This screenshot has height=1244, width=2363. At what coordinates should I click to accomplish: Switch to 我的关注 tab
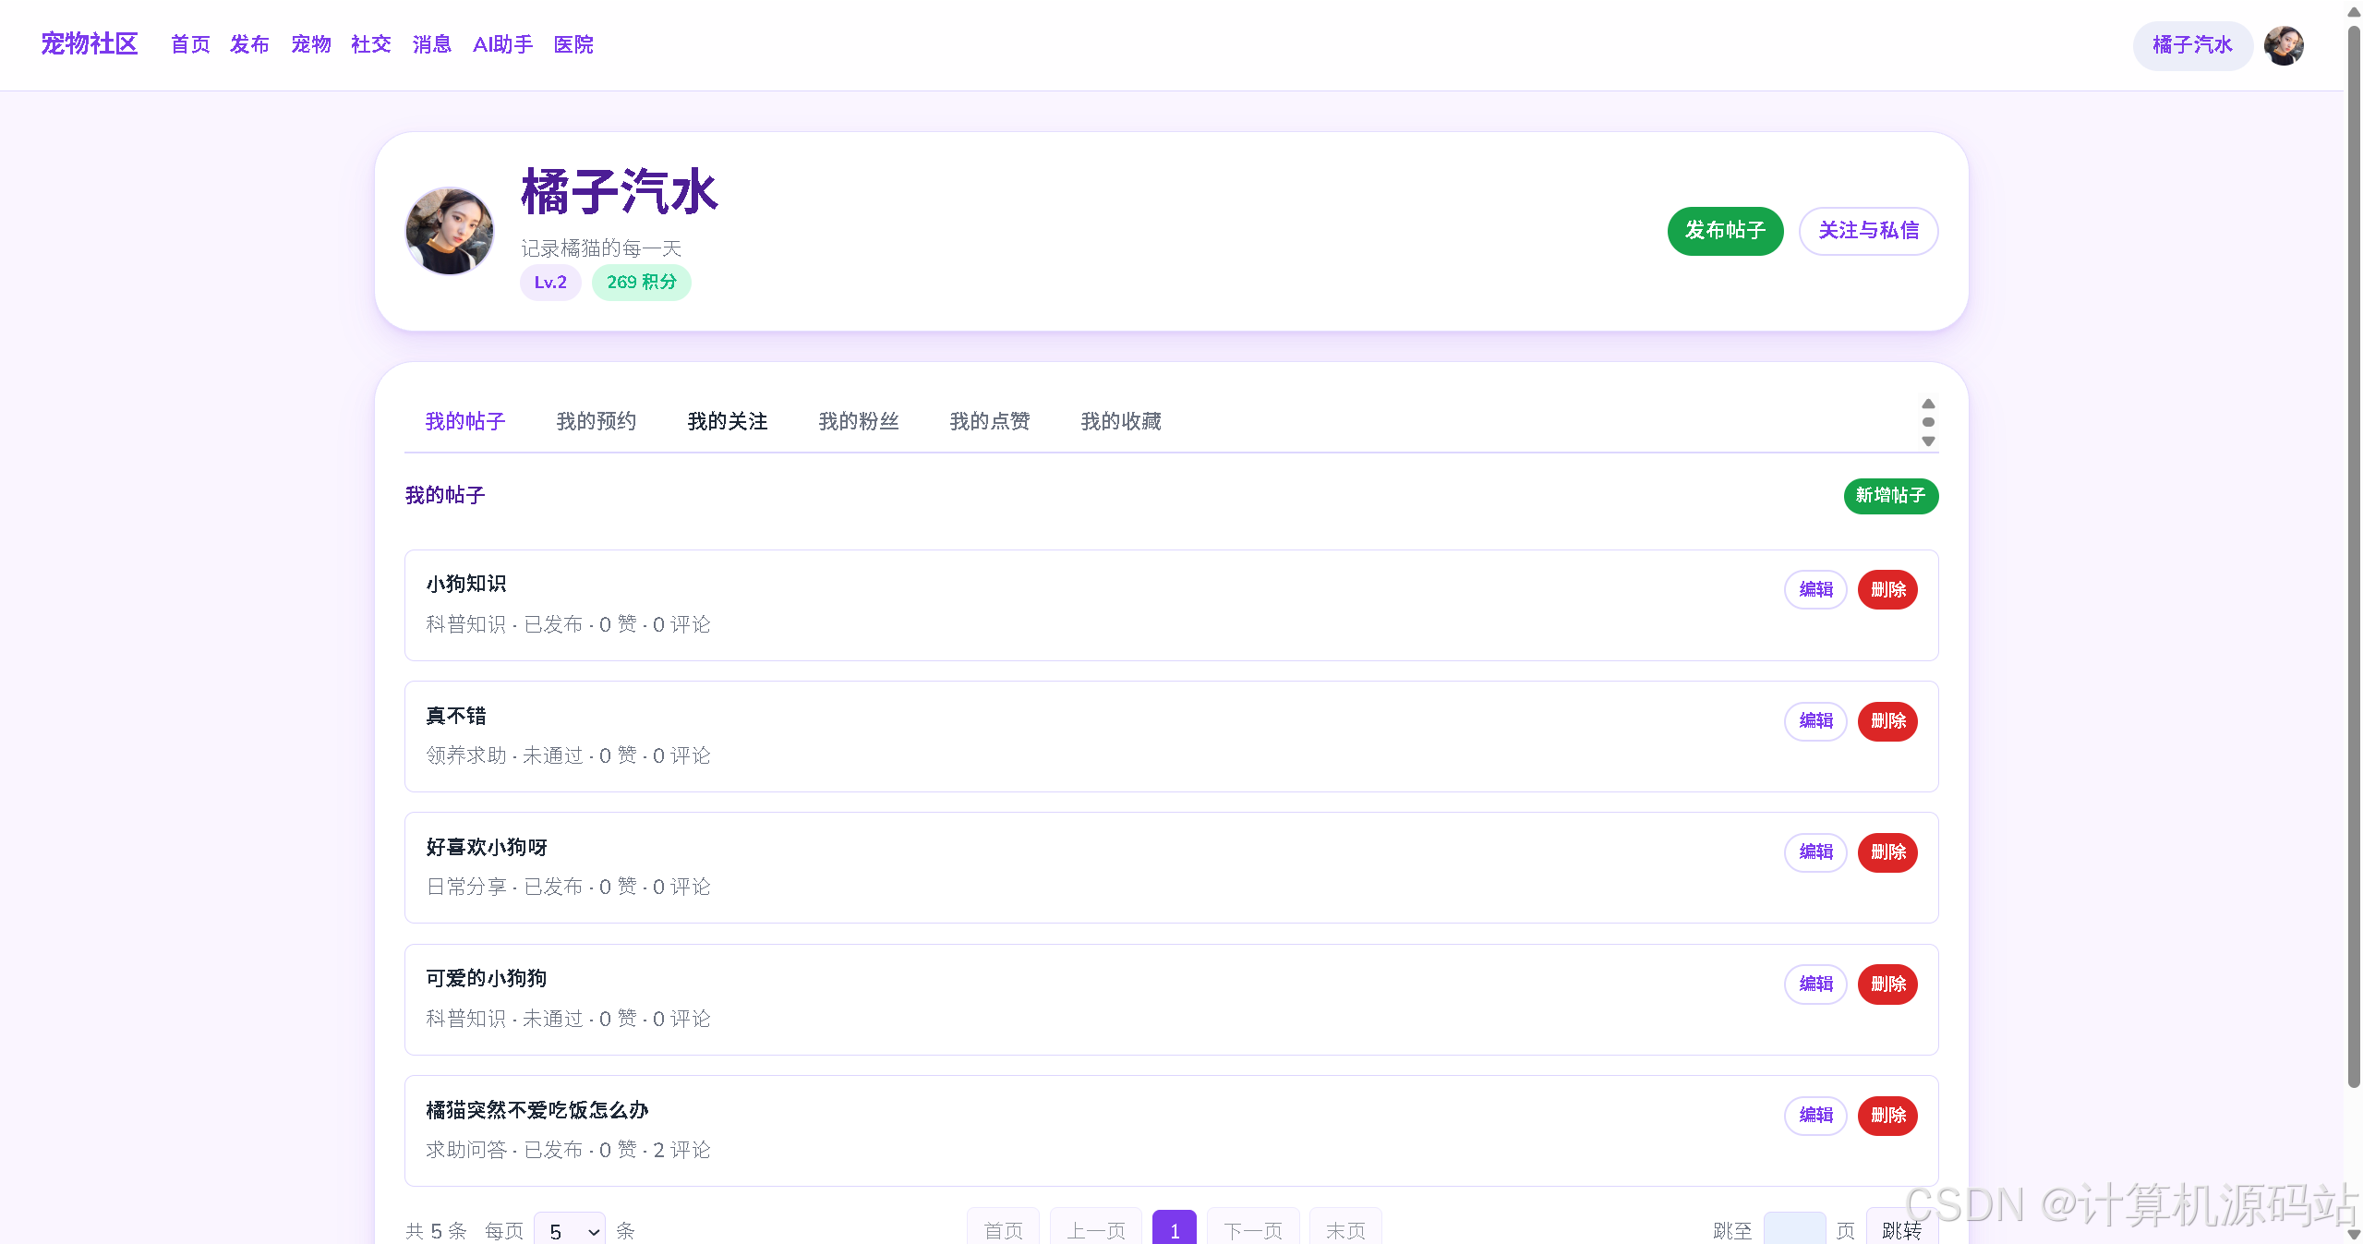pos(728,421)
